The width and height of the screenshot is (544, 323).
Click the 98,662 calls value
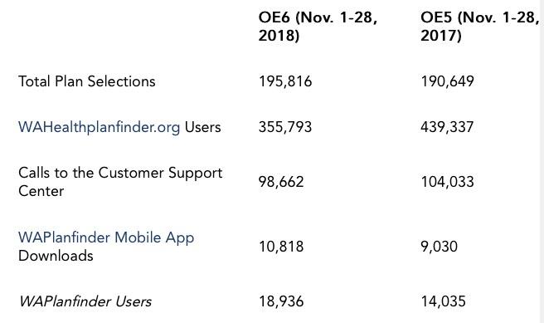point(281,182)
